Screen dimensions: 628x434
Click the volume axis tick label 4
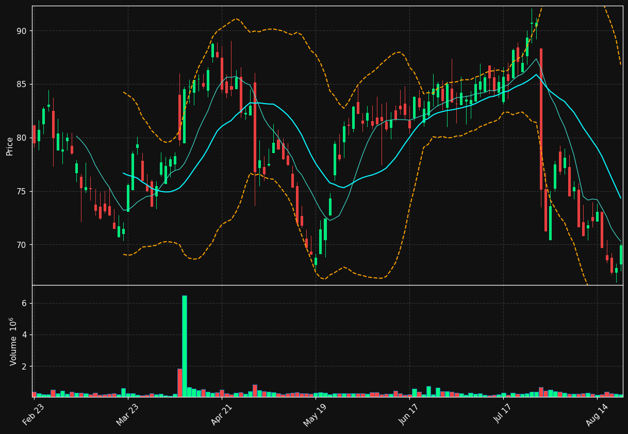pos(24,335)
